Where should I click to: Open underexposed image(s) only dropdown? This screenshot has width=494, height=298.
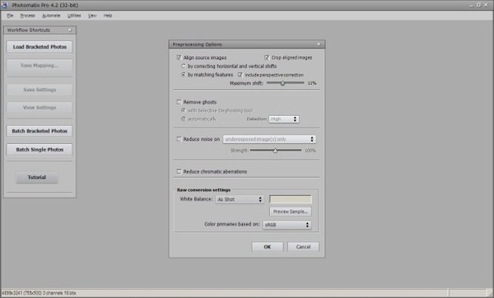[x=269, y=139]
